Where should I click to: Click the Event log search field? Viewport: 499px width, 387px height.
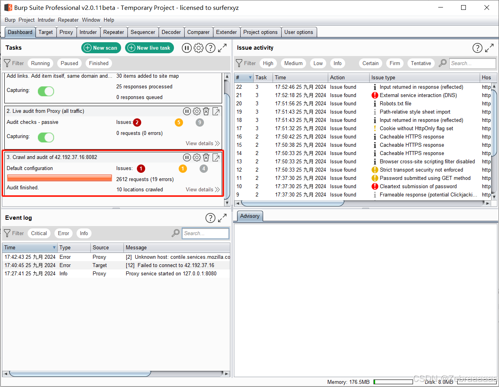(206, 233)
